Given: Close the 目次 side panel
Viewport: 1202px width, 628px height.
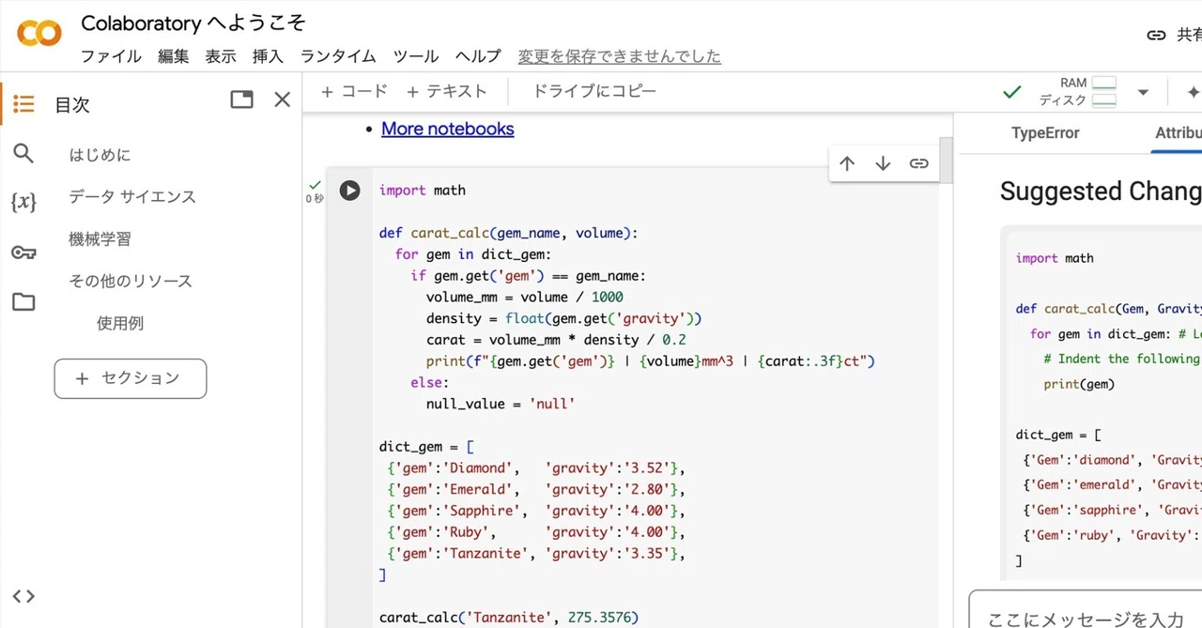Looking at the screenshot, I should click(282, 100).
